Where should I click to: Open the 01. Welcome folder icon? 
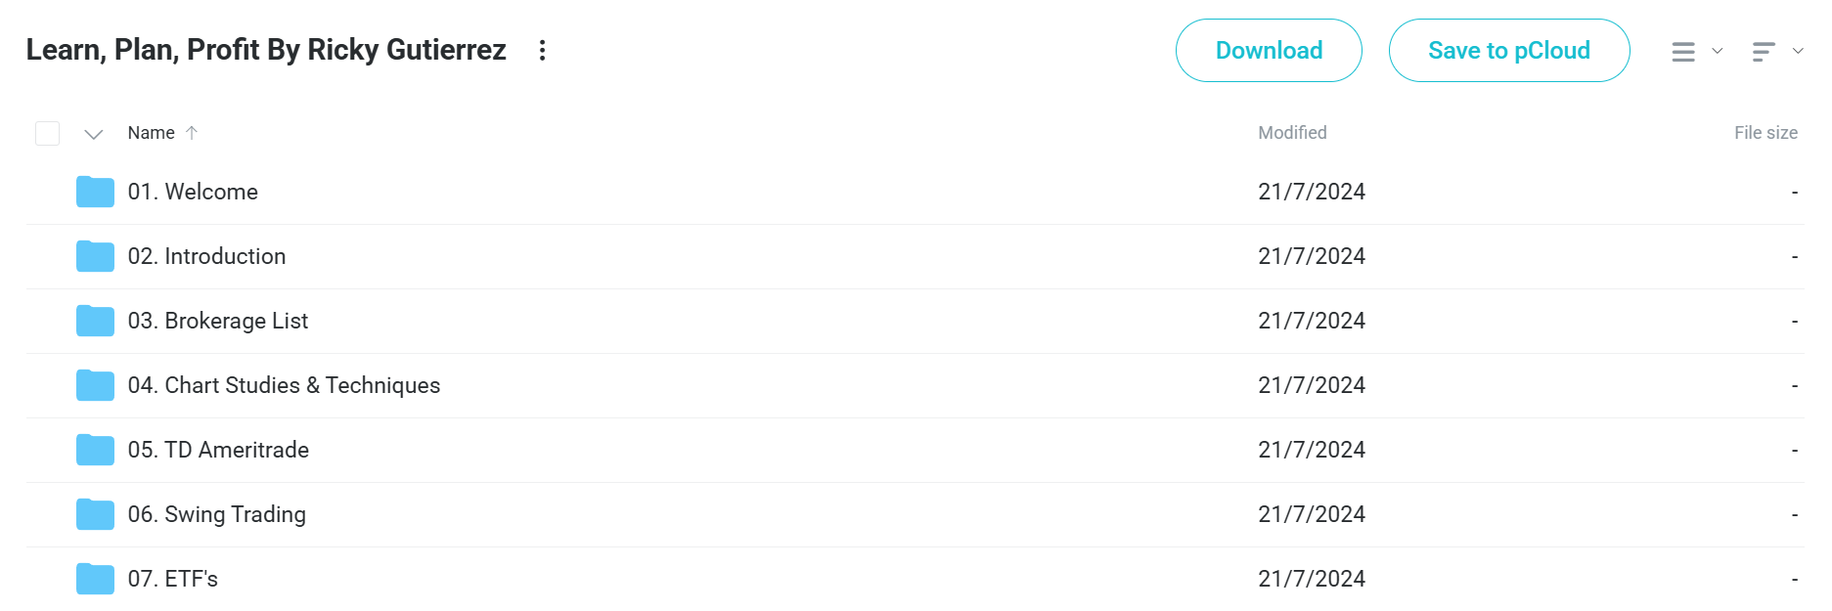point(95,192)
